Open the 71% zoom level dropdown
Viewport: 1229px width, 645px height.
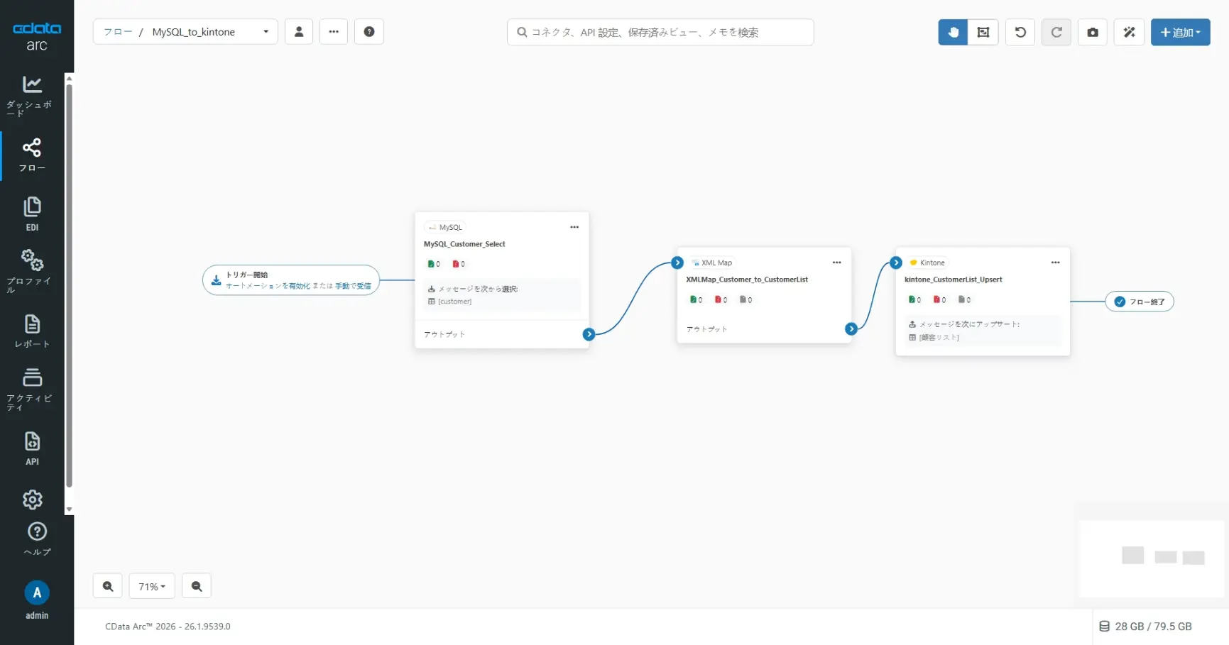click(152, 586)
